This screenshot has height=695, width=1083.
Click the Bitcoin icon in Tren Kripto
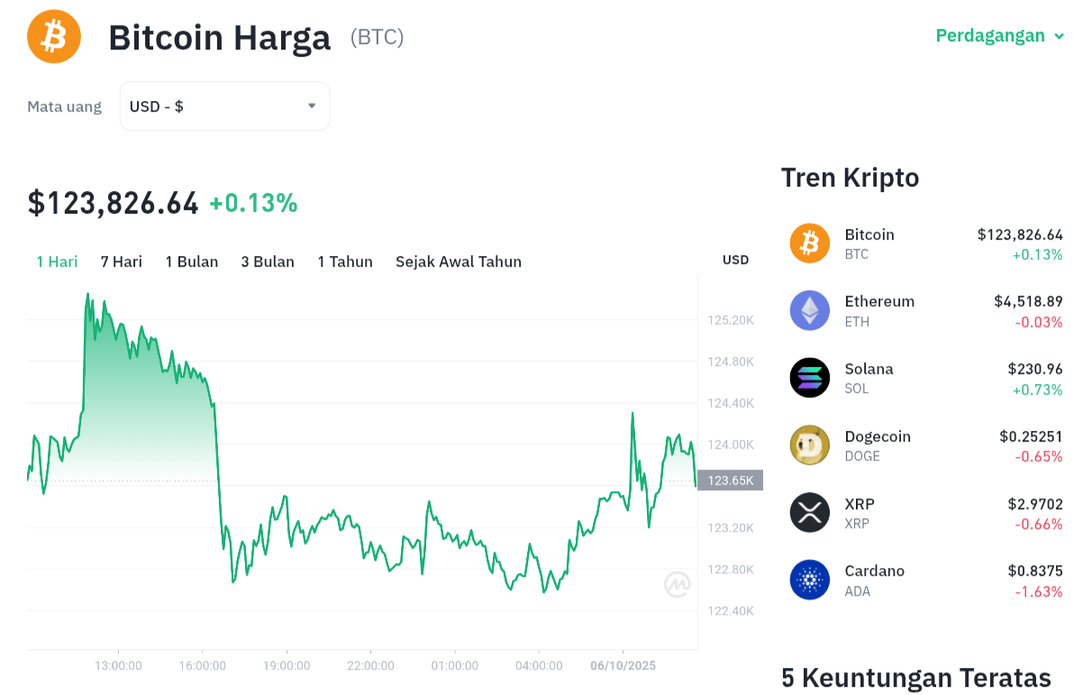point(809,243)
